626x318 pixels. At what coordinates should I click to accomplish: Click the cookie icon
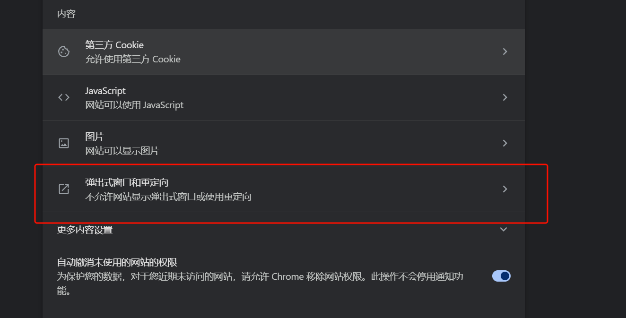point(64,52)
